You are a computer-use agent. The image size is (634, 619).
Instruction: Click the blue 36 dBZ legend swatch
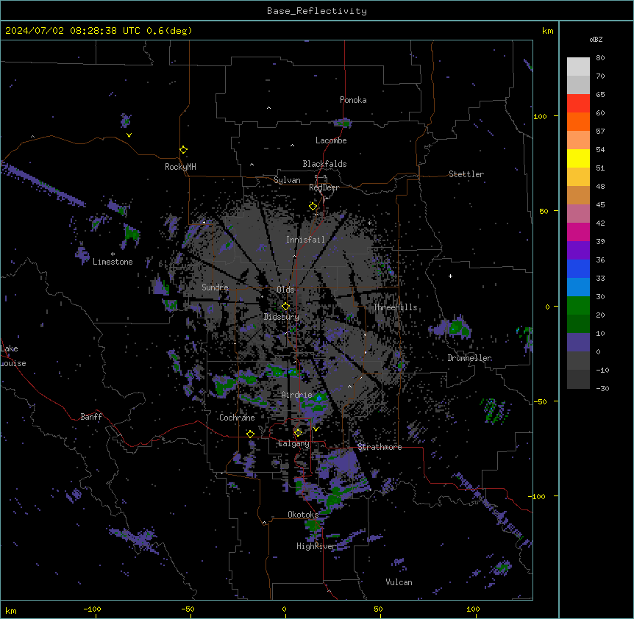coord(578,268)
